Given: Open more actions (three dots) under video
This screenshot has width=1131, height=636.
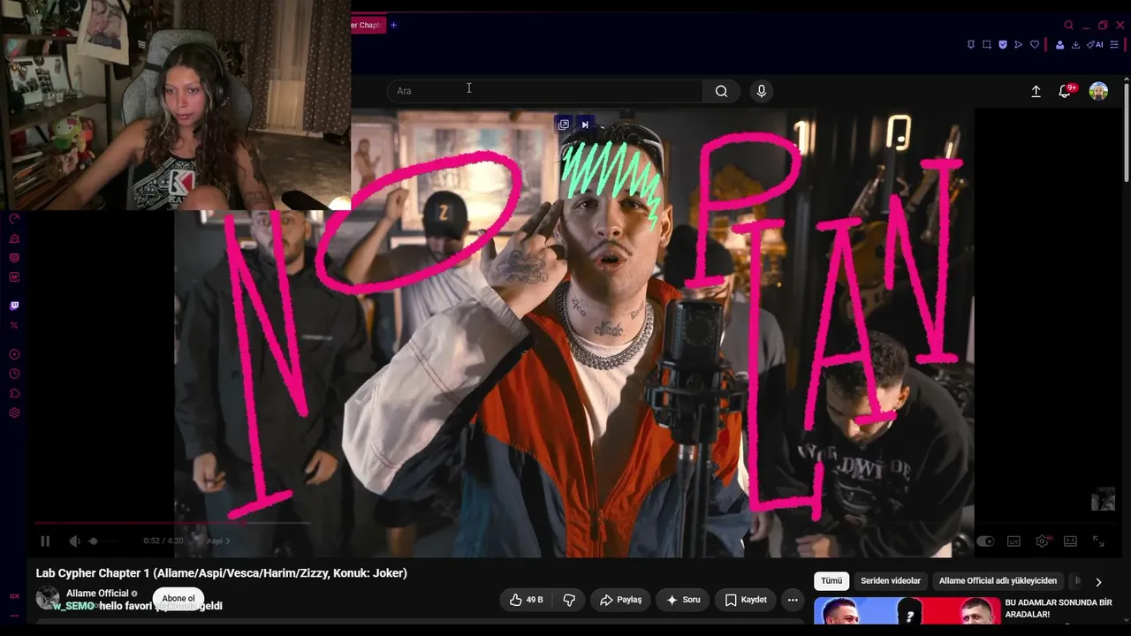Looking at the screenshot, I should pyautogui.click(x=793, y=600).
